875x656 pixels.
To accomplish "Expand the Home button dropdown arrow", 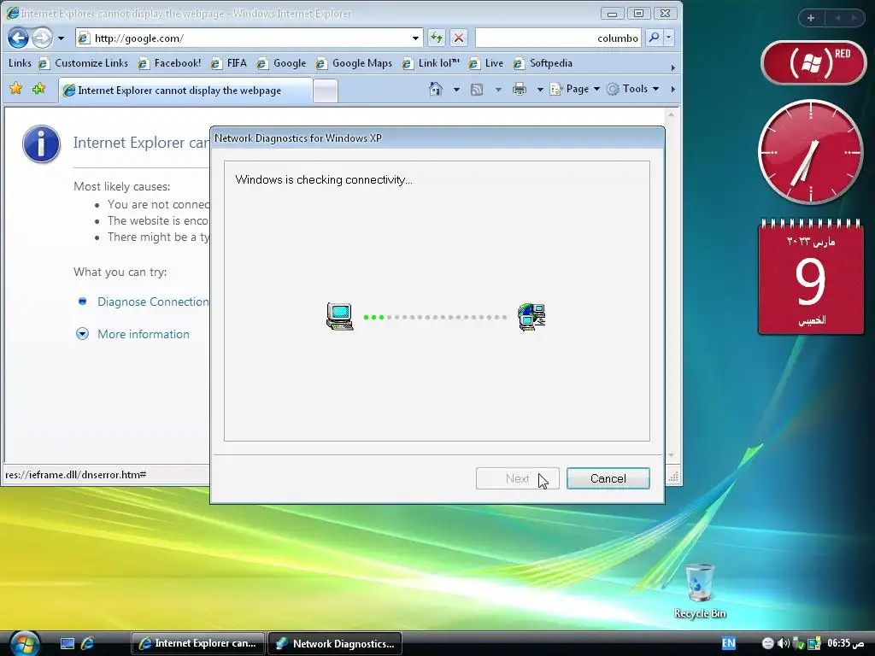I will tap(456, 89).
